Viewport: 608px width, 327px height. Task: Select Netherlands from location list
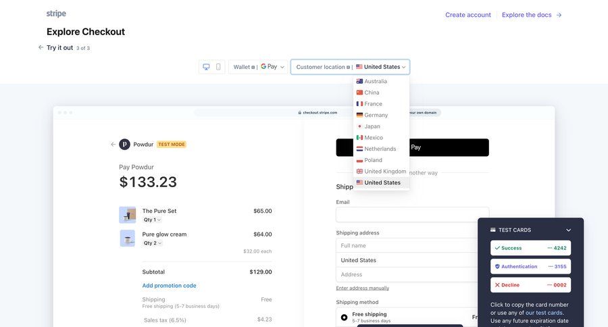(x=381, y=149)
